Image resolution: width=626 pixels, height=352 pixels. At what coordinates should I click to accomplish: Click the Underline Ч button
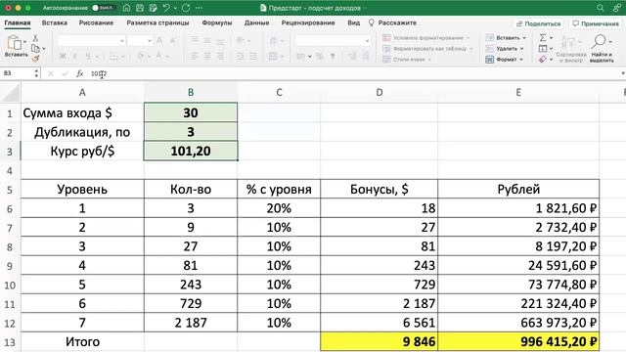[87, 57]
